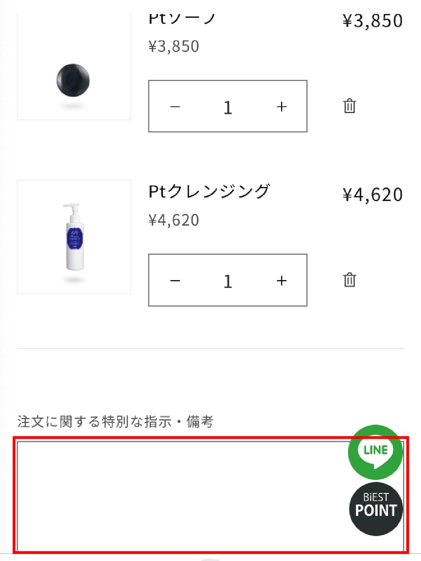
Task: Increase Ptソープ quantity with plus button
Action: pyautogui.click(x=281, y=107)
